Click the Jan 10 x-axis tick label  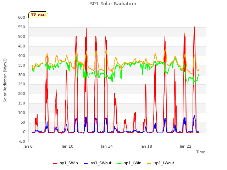67,146
